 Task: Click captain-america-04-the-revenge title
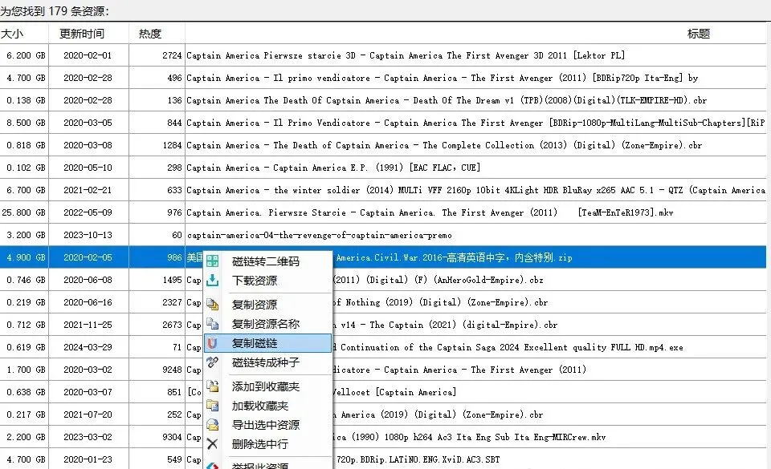pos(319,235)
